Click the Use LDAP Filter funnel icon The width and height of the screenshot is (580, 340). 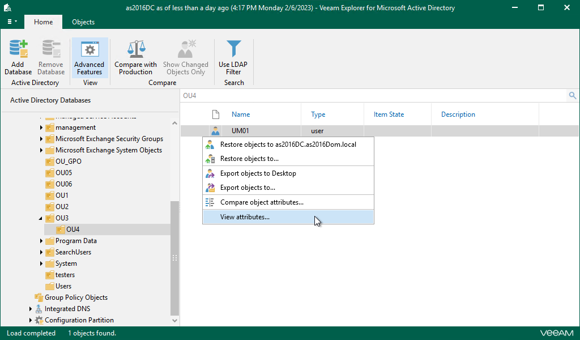(x=233, y=49)
